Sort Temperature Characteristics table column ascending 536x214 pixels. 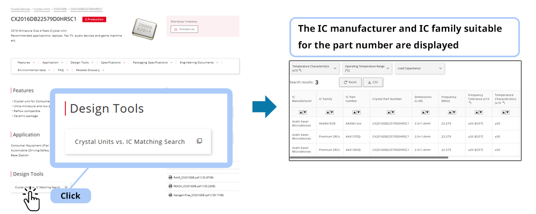[504, 112]
